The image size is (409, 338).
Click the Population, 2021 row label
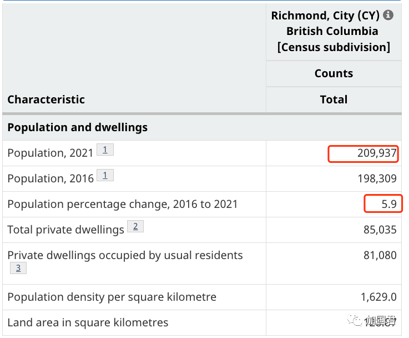51,153
